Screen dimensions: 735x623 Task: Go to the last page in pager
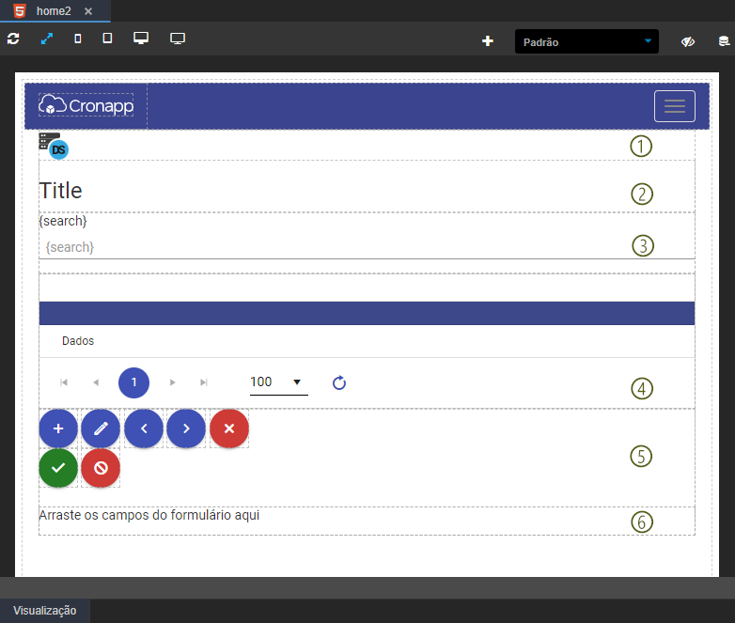tap(203, 382)
